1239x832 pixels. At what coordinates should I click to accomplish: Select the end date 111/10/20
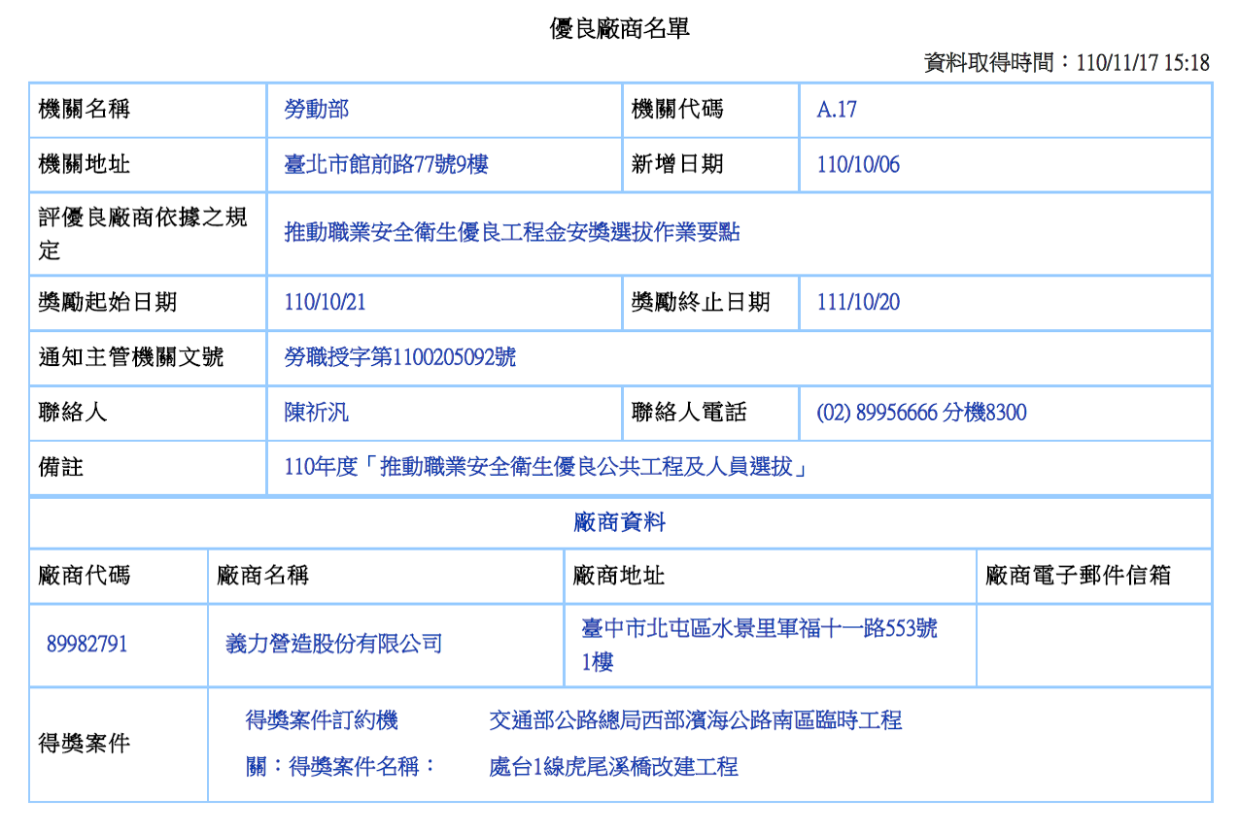(x=858, y=303)
